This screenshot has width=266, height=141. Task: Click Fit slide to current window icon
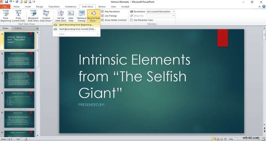pos(263,139)
